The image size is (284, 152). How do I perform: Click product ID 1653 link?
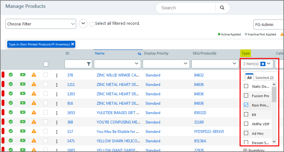[x=71, y=113]
